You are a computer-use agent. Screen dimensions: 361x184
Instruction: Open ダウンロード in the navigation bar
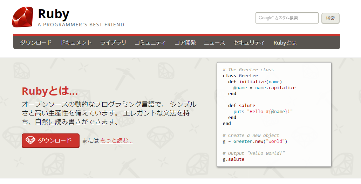pyautogui.click(x=36, y=42)
